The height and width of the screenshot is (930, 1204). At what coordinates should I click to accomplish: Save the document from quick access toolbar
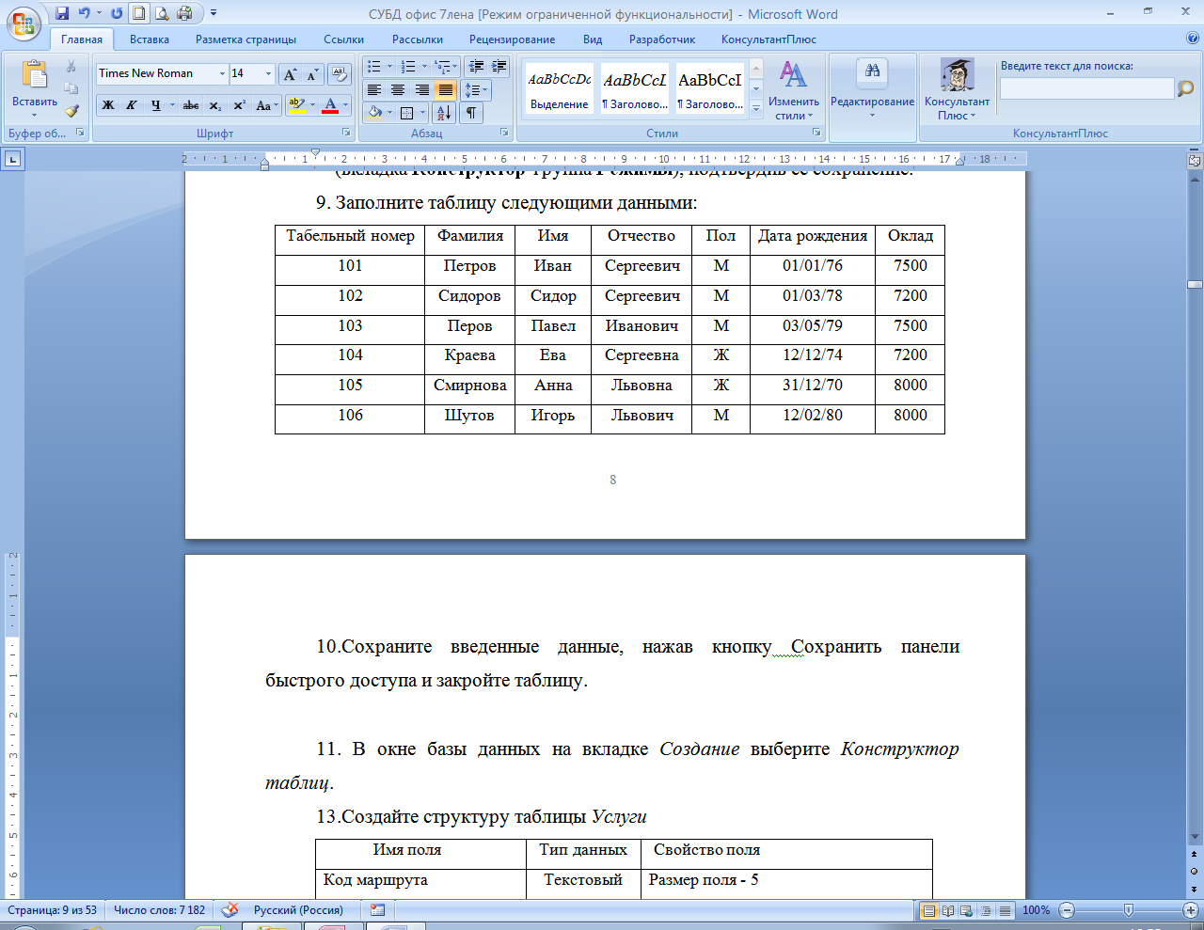point(62,13)
